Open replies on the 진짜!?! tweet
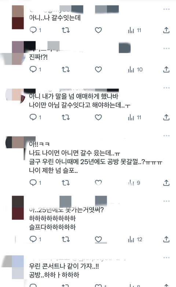This screenshot has width=176, height=287. (x=35, y=69)
